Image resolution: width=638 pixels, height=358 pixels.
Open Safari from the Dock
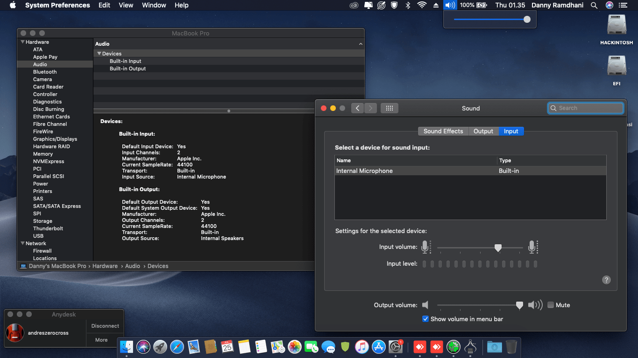tap(177, 347)
